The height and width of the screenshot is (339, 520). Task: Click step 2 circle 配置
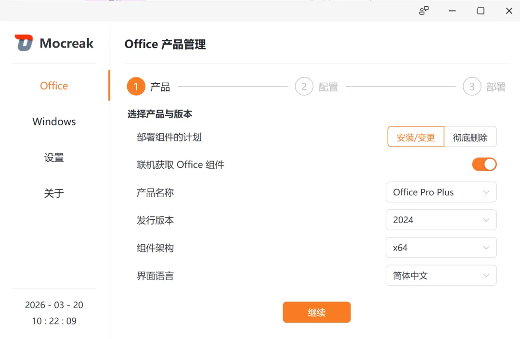point(304,87)
